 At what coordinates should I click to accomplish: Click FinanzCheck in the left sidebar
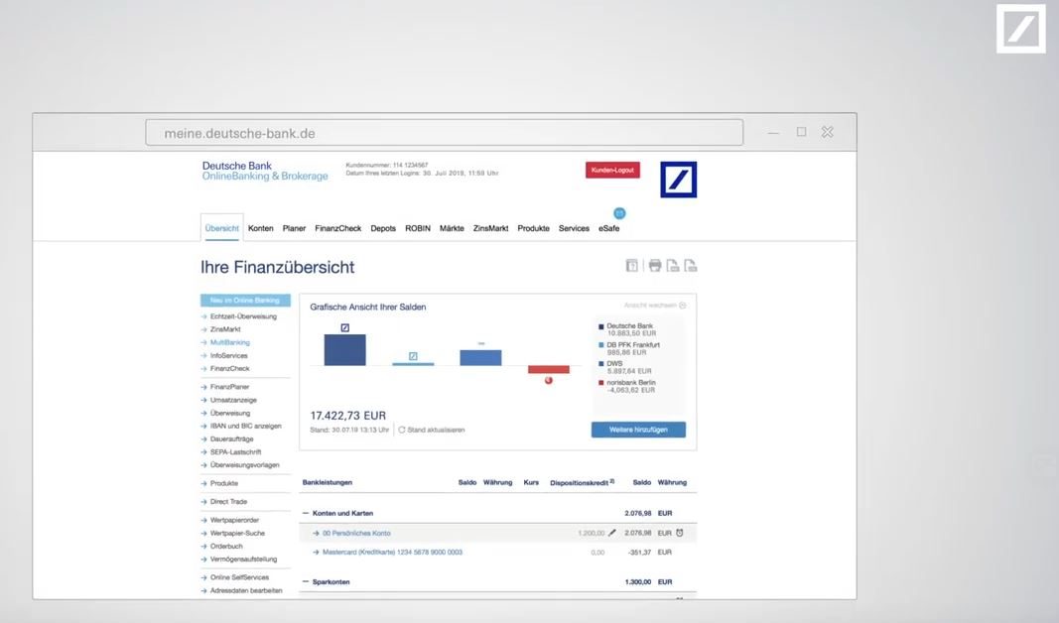coord(229,368)
